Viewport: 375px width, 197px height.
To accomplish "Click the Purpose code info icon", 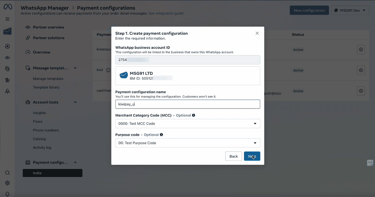I will 161,135.
